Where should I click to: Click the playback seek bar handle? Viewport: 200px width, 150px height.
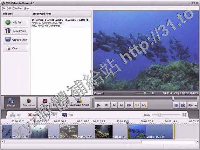173,98
